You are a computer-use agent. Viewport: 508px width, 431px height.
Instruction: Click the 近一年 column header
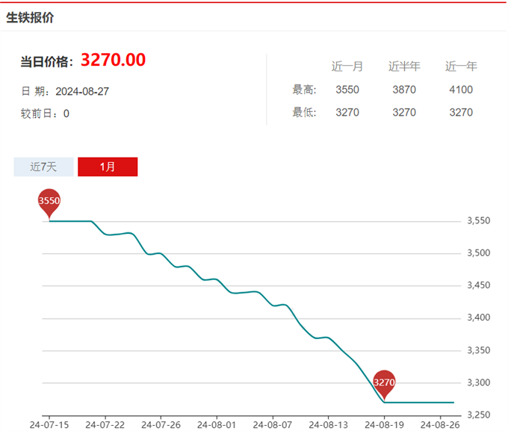pyautogui.click(x=461, y=66)
